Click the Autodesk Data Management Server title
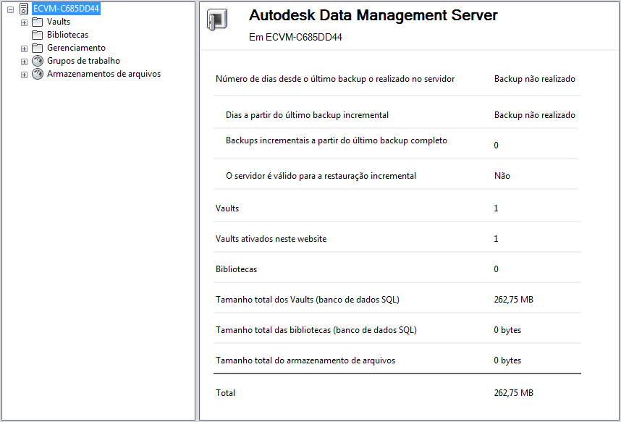Image resolution: width=621 pixels, height=422 pixels. click(373, 15)
